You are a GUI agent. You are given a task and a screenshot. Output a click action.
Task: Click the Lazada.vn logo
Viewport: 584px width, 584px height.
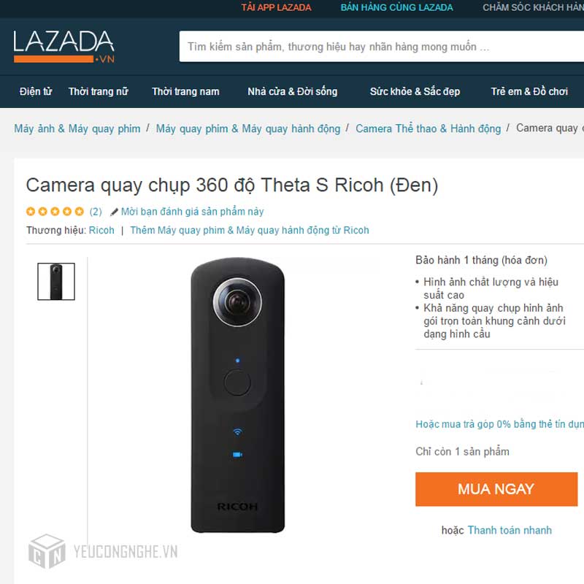(64, 47)
